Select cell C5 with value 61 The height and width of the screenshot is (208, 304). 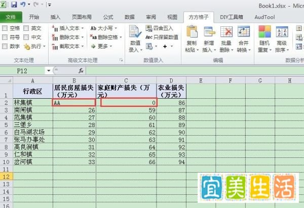126,125
